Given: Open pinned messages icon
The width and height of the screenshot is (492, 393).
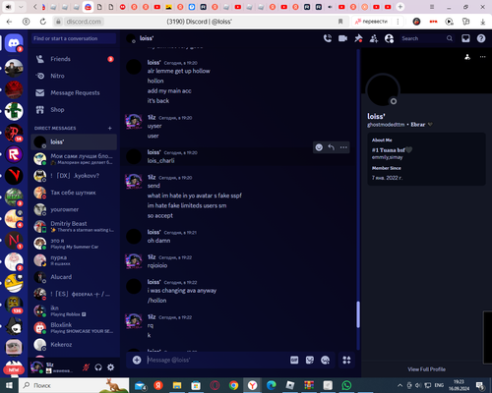Looking at the screenshot, I should pos(358,38).
